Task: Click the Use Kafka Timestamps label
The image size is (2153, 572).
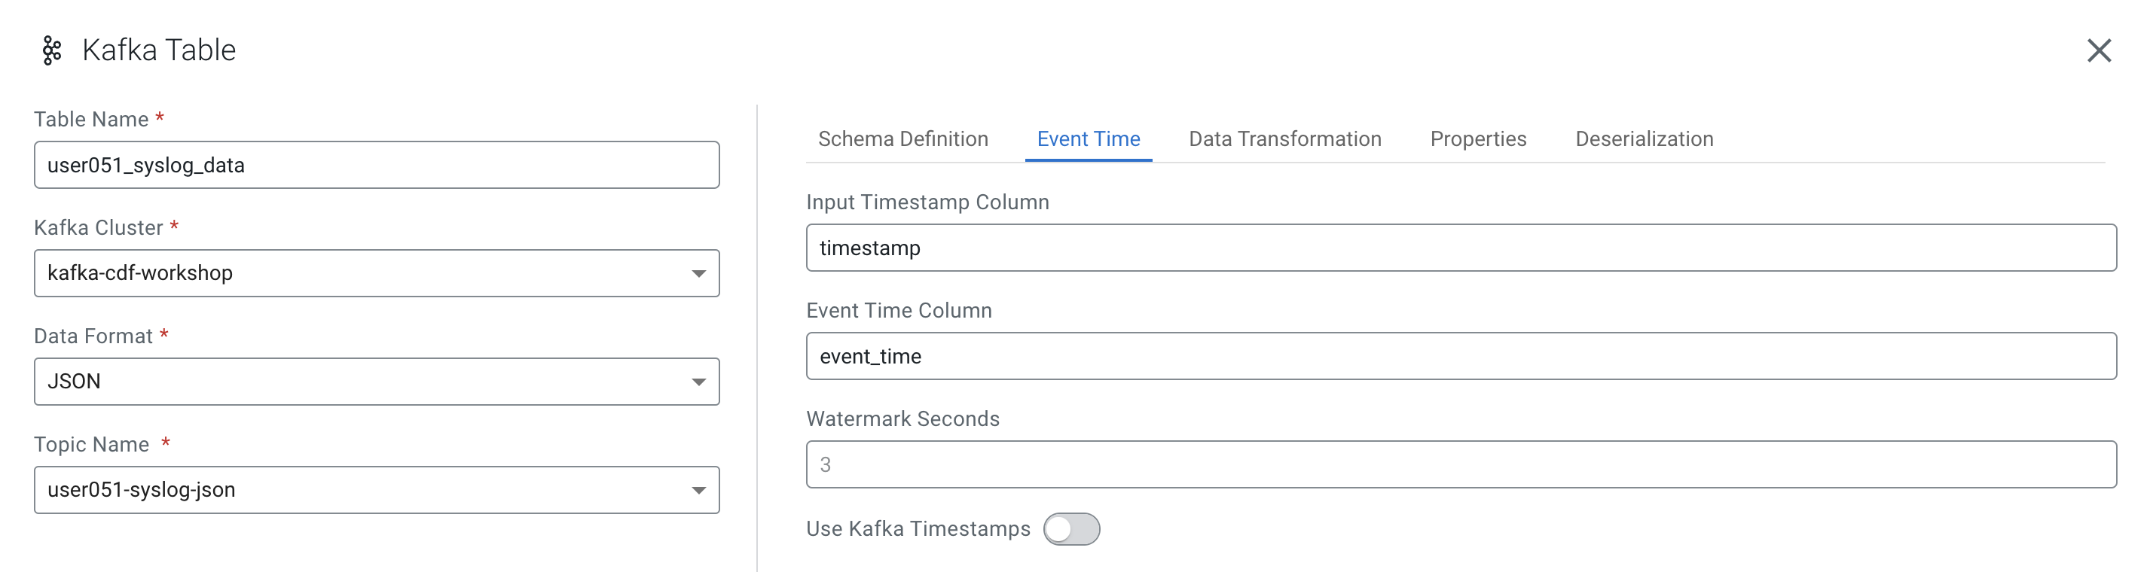Action: click(918, 528)
